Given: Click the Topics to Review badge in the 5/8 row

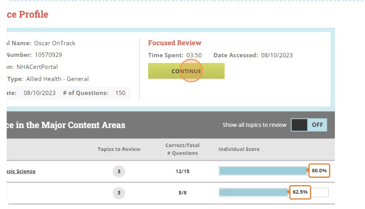Looking at the screenshot, I should coord(119,193).
